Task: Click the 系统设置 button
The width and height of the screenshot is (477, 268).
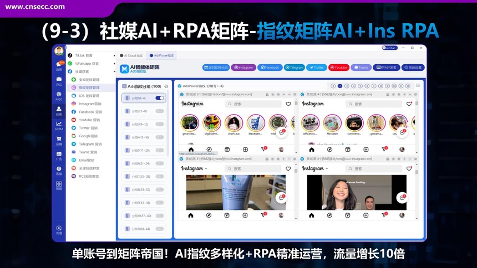Action: point(413,68)
